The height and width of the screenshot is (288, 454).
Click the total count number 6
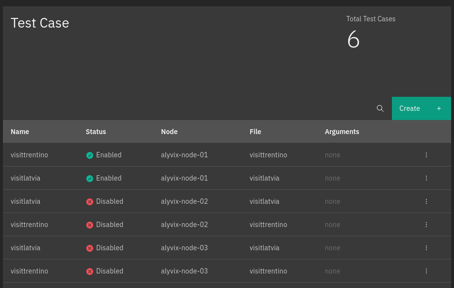353,39
